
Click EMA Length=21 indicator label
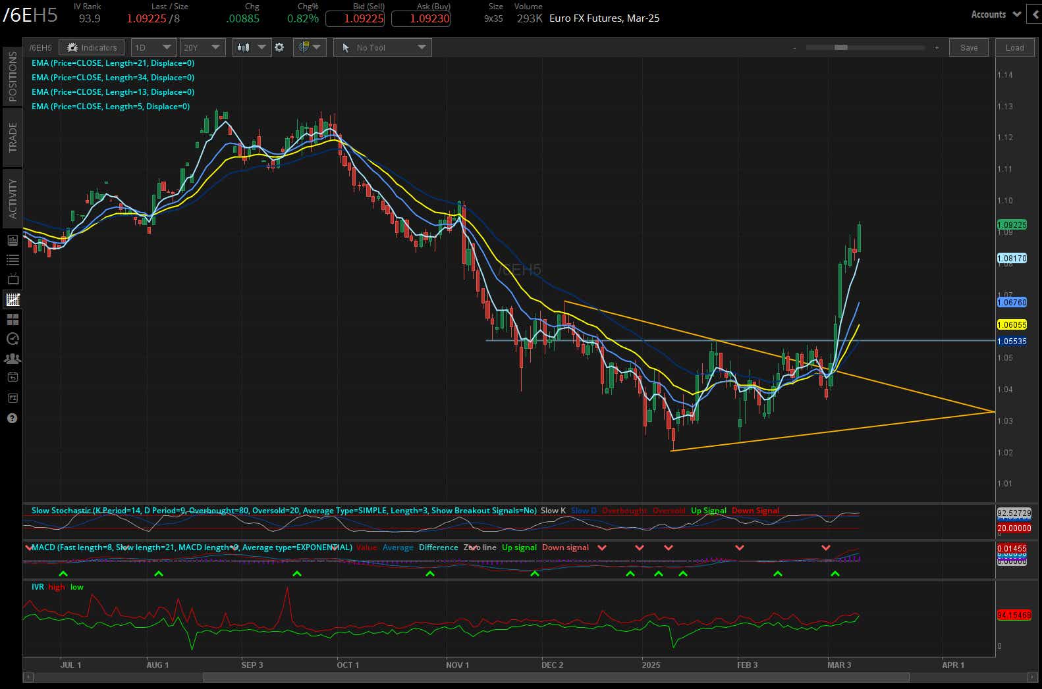click(x=113, y=63)
